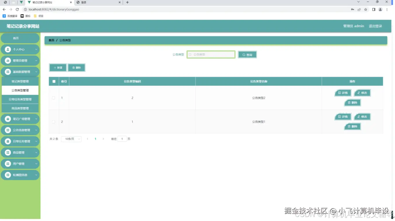Viewport: 395px width, 221px height.
Task: Open the browser three-dot menu
Action: tap(387, 10)
